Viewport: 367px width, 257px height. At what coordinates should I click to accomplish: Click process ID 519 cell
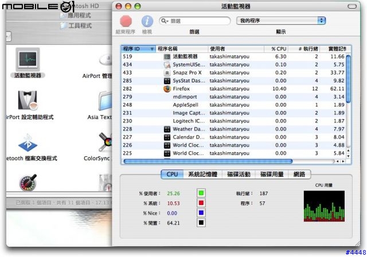click(x=127, y=57)
